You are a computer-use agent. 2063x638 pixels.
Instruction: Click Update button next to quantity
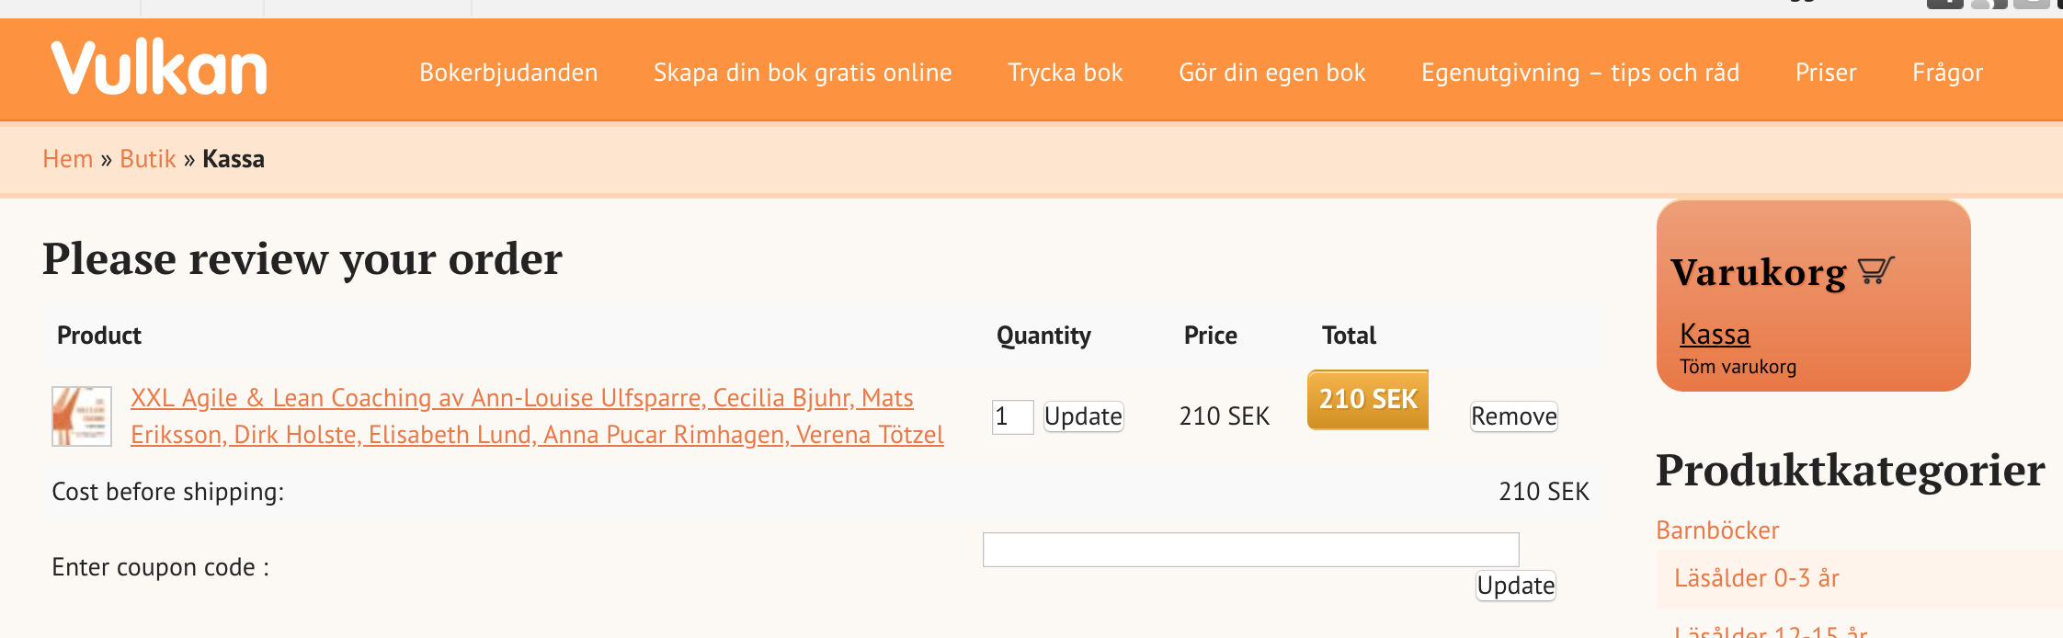[x=1083, y=416]
